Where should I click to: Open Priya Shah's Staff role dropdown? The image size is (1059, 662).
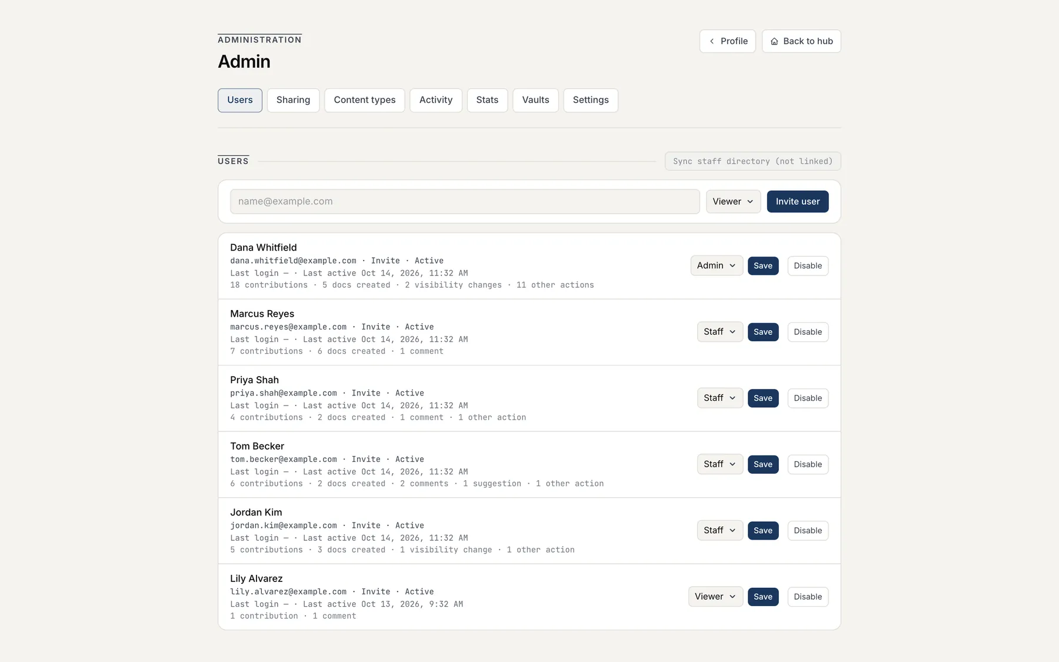(720, 398)
